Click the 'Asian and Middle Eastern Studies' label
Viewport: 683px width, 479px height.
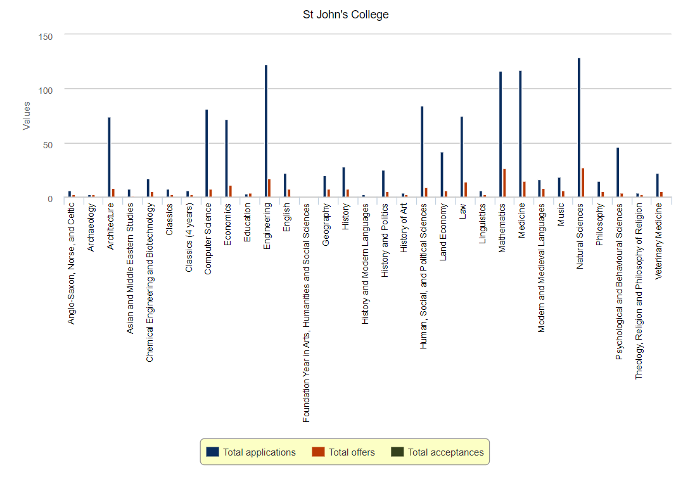click(x=130, y=268)
